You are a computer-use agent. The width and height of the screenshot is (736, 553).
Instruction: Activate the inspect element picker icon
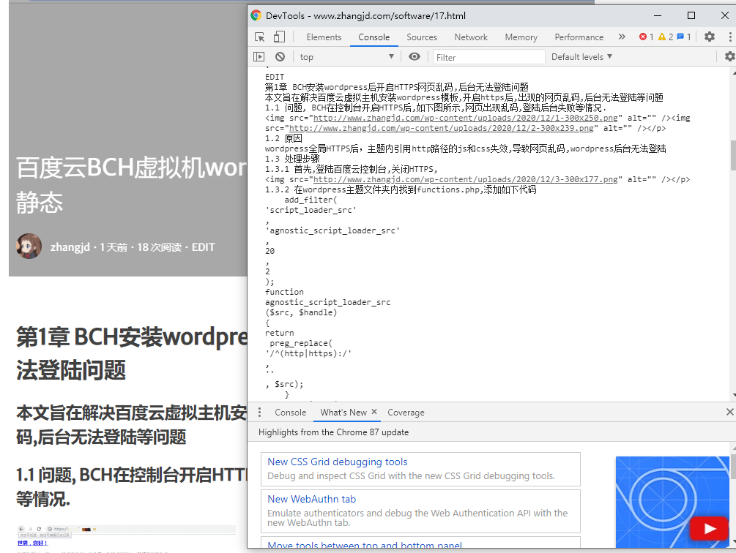click(259, 37)
